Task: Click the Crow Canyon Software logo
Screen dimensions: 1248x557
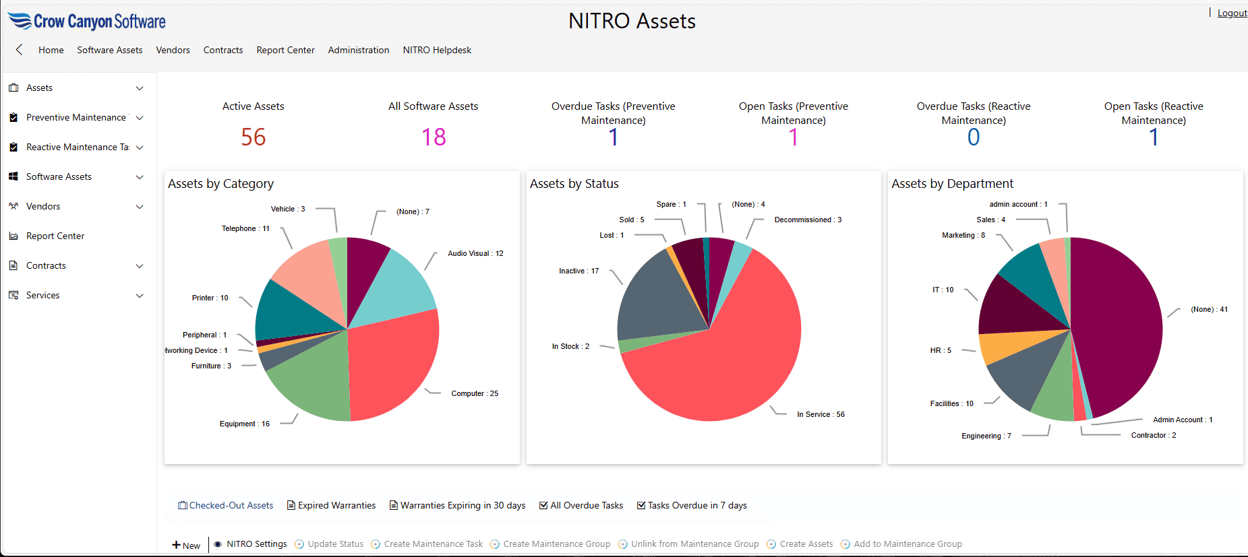Action: click(86, 22)
